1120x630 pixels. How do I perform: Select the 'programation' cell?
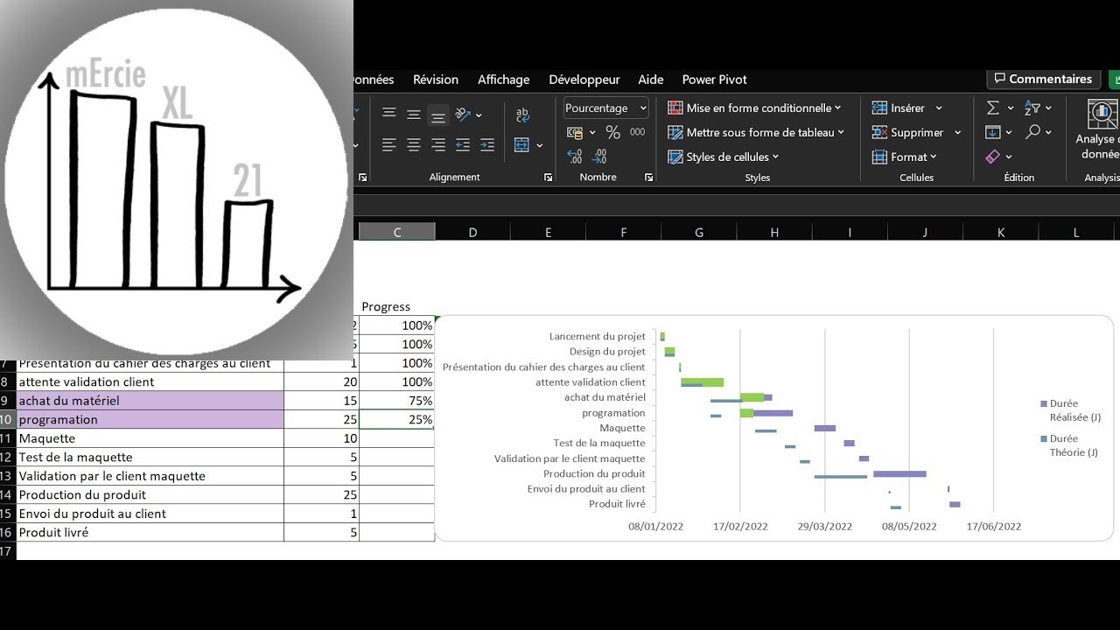tap(150, 419)
